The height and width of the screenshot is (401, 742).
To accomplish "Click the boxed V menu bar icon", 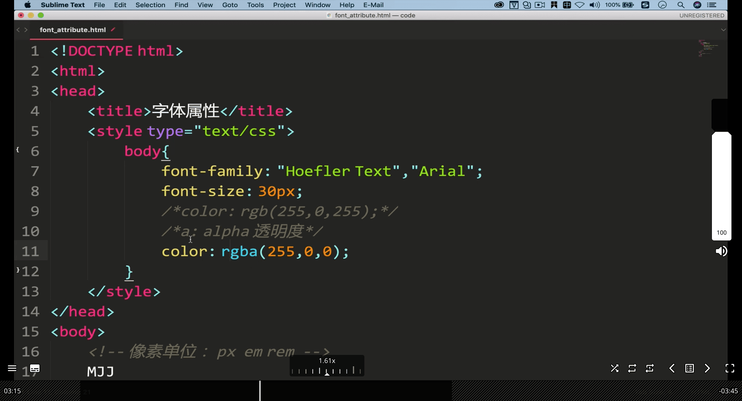I will [x=514, y=5].
